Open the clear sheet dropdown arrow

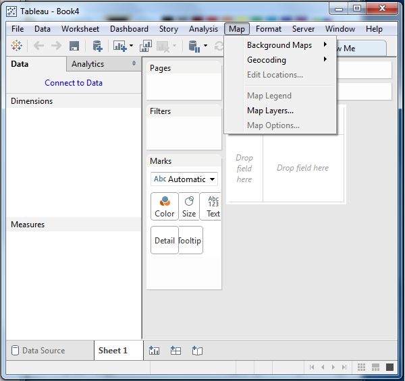[x=174, y=46]
